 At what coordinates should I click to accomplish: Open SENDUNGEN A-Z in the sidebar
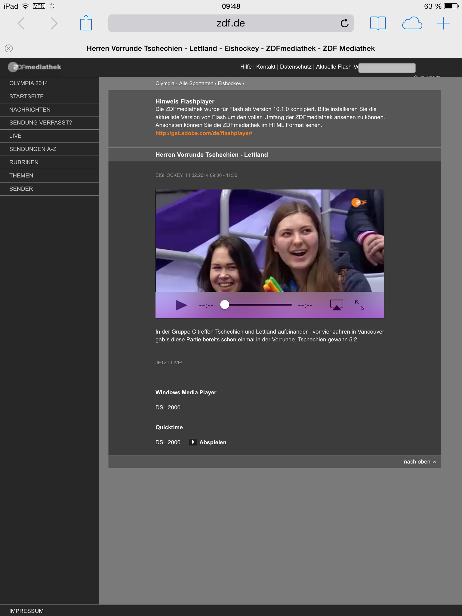click(x=49, y=149)
